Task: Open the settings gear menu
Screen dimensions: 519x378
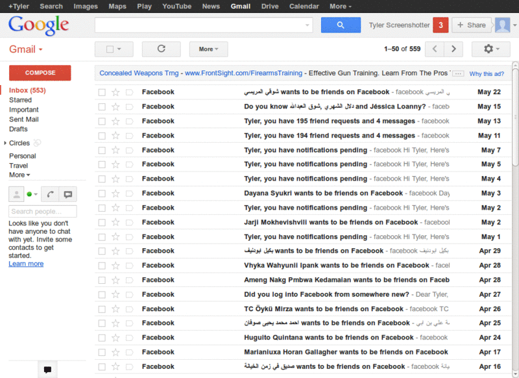Action: click(x=490, y=49)
